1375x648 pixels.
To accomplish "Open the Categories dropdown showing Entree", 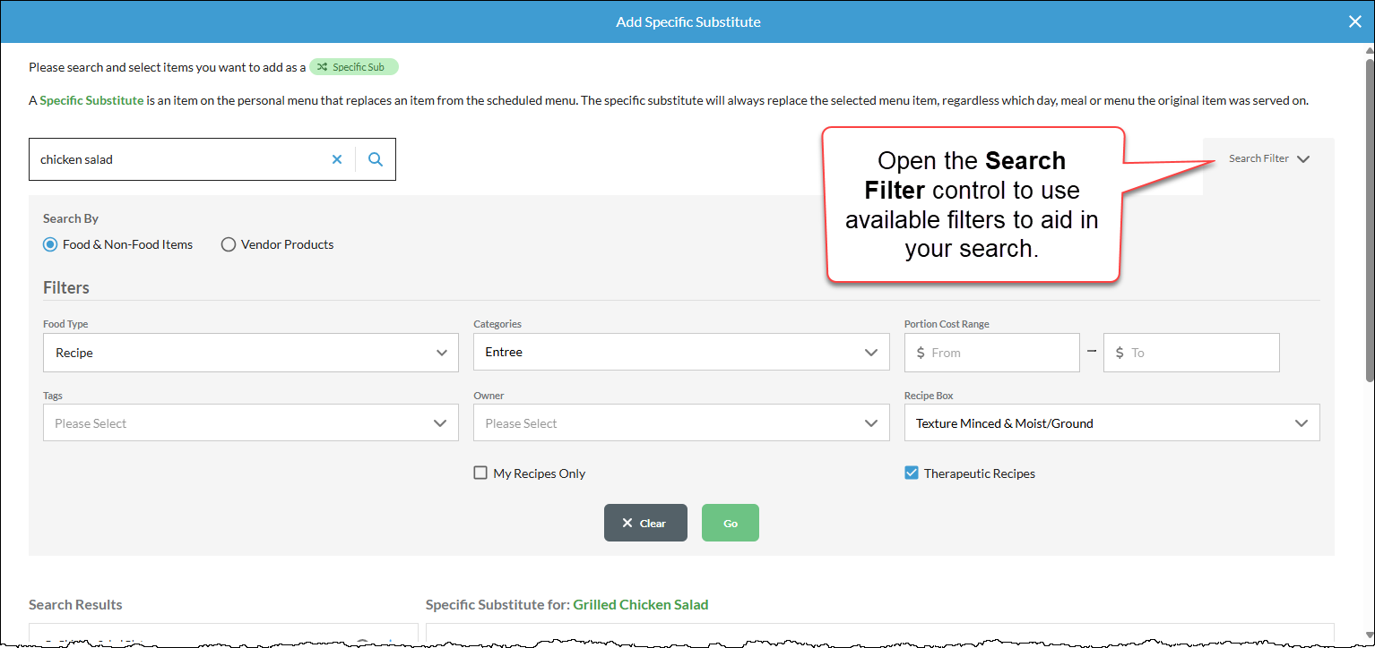I will tap(681, 353).
